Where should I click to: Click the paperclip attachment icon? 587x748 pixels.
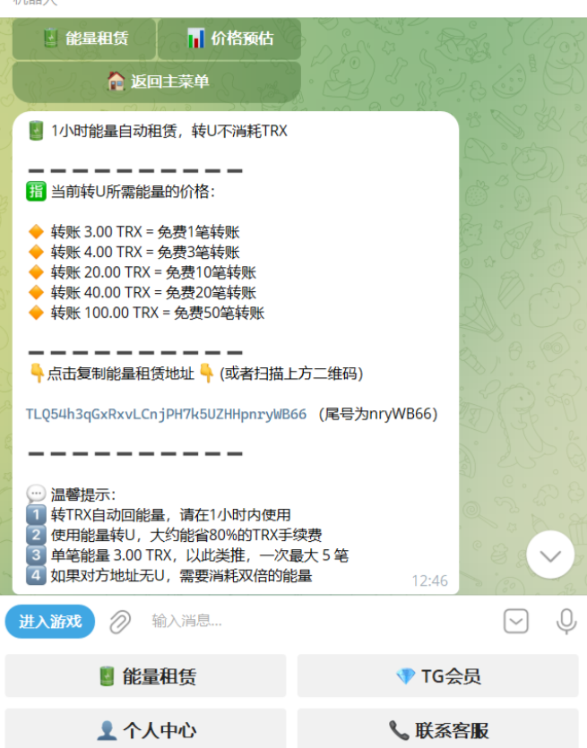pyautogui.click(x=119, y=622)
